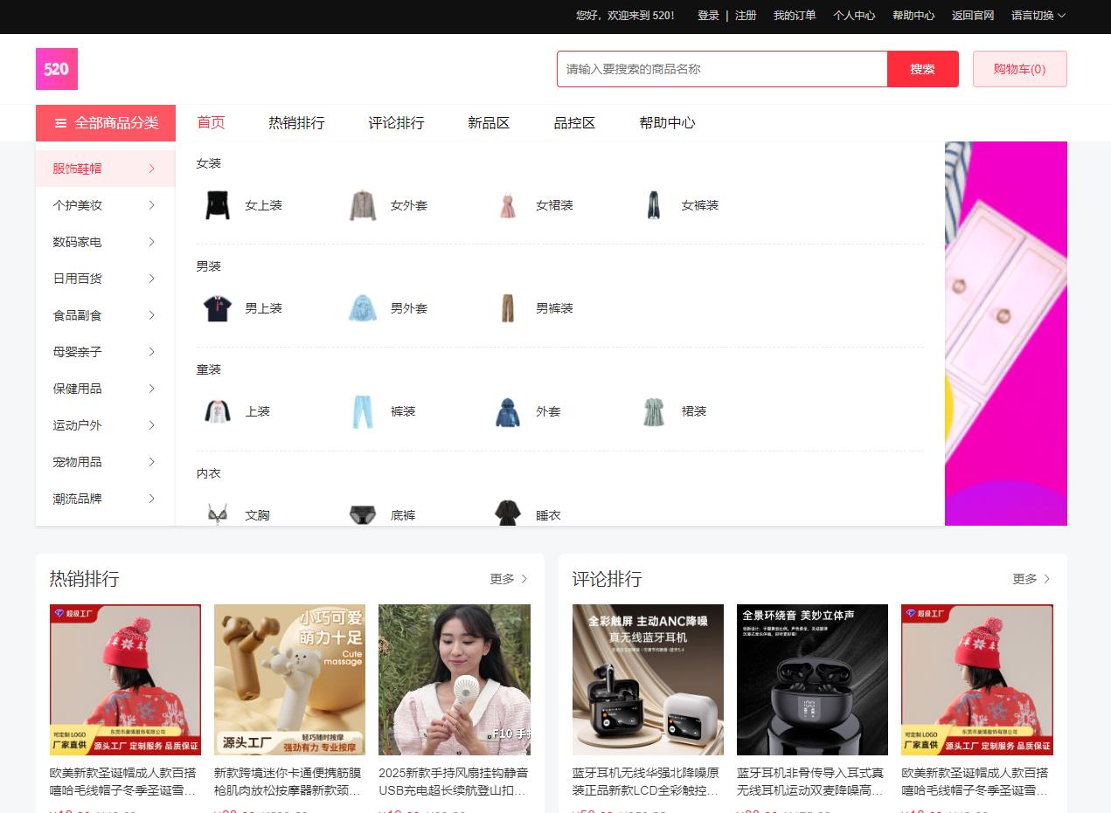Choose the men's polo shirt (男上装) icon

click(x=217, y=308)
